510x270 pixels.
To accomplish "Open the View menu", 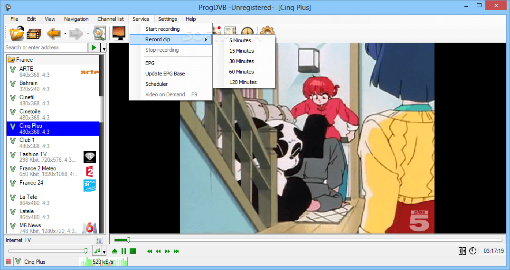I will (50, 19).
